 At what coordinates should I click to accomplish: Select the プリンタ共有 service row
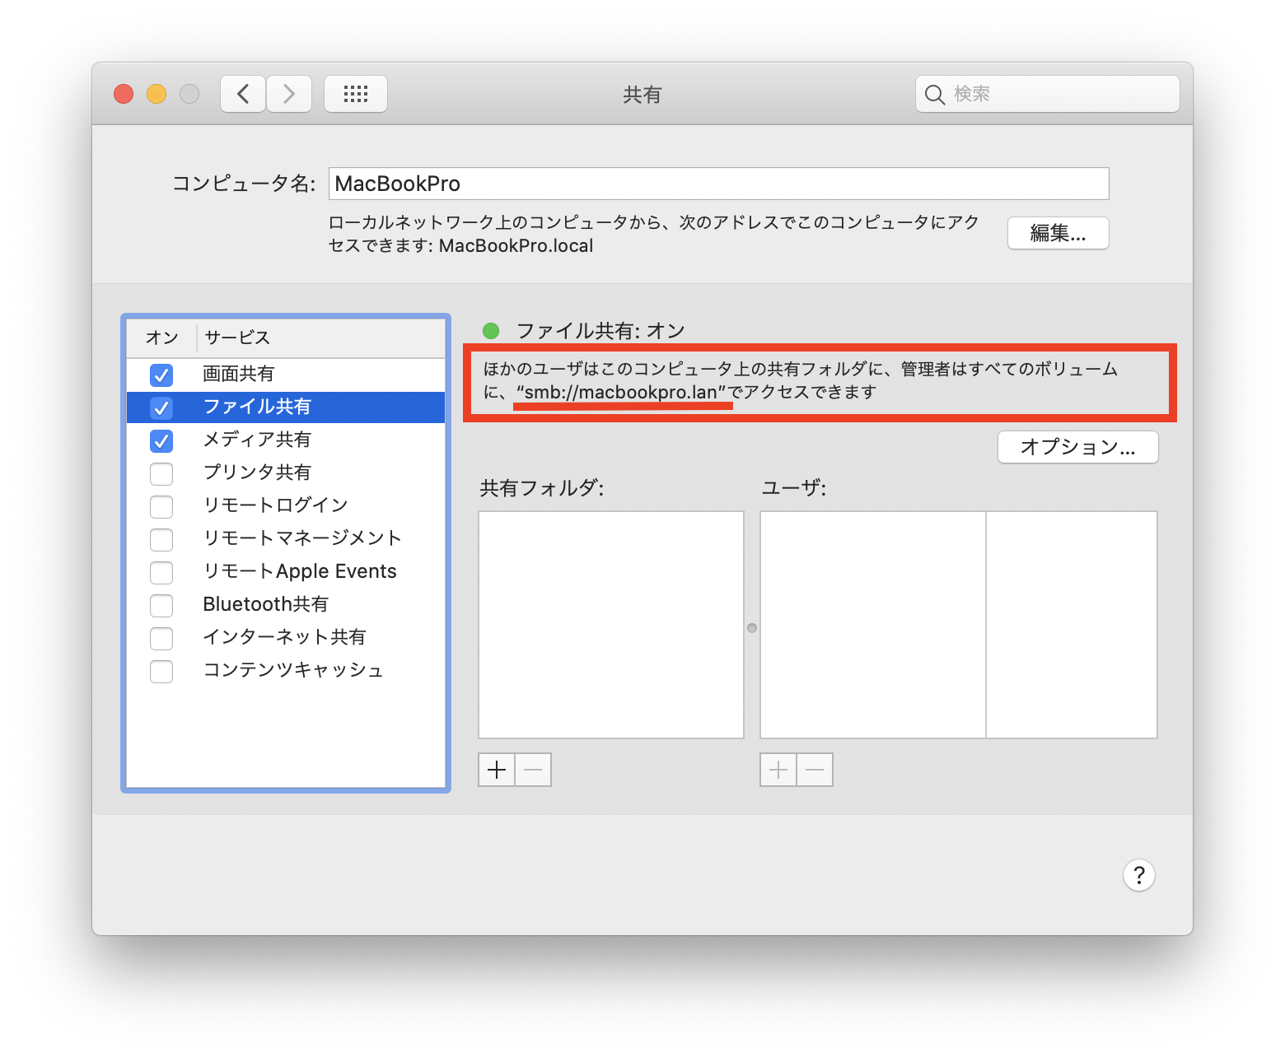pyautogui.click(x=286, y=473)
